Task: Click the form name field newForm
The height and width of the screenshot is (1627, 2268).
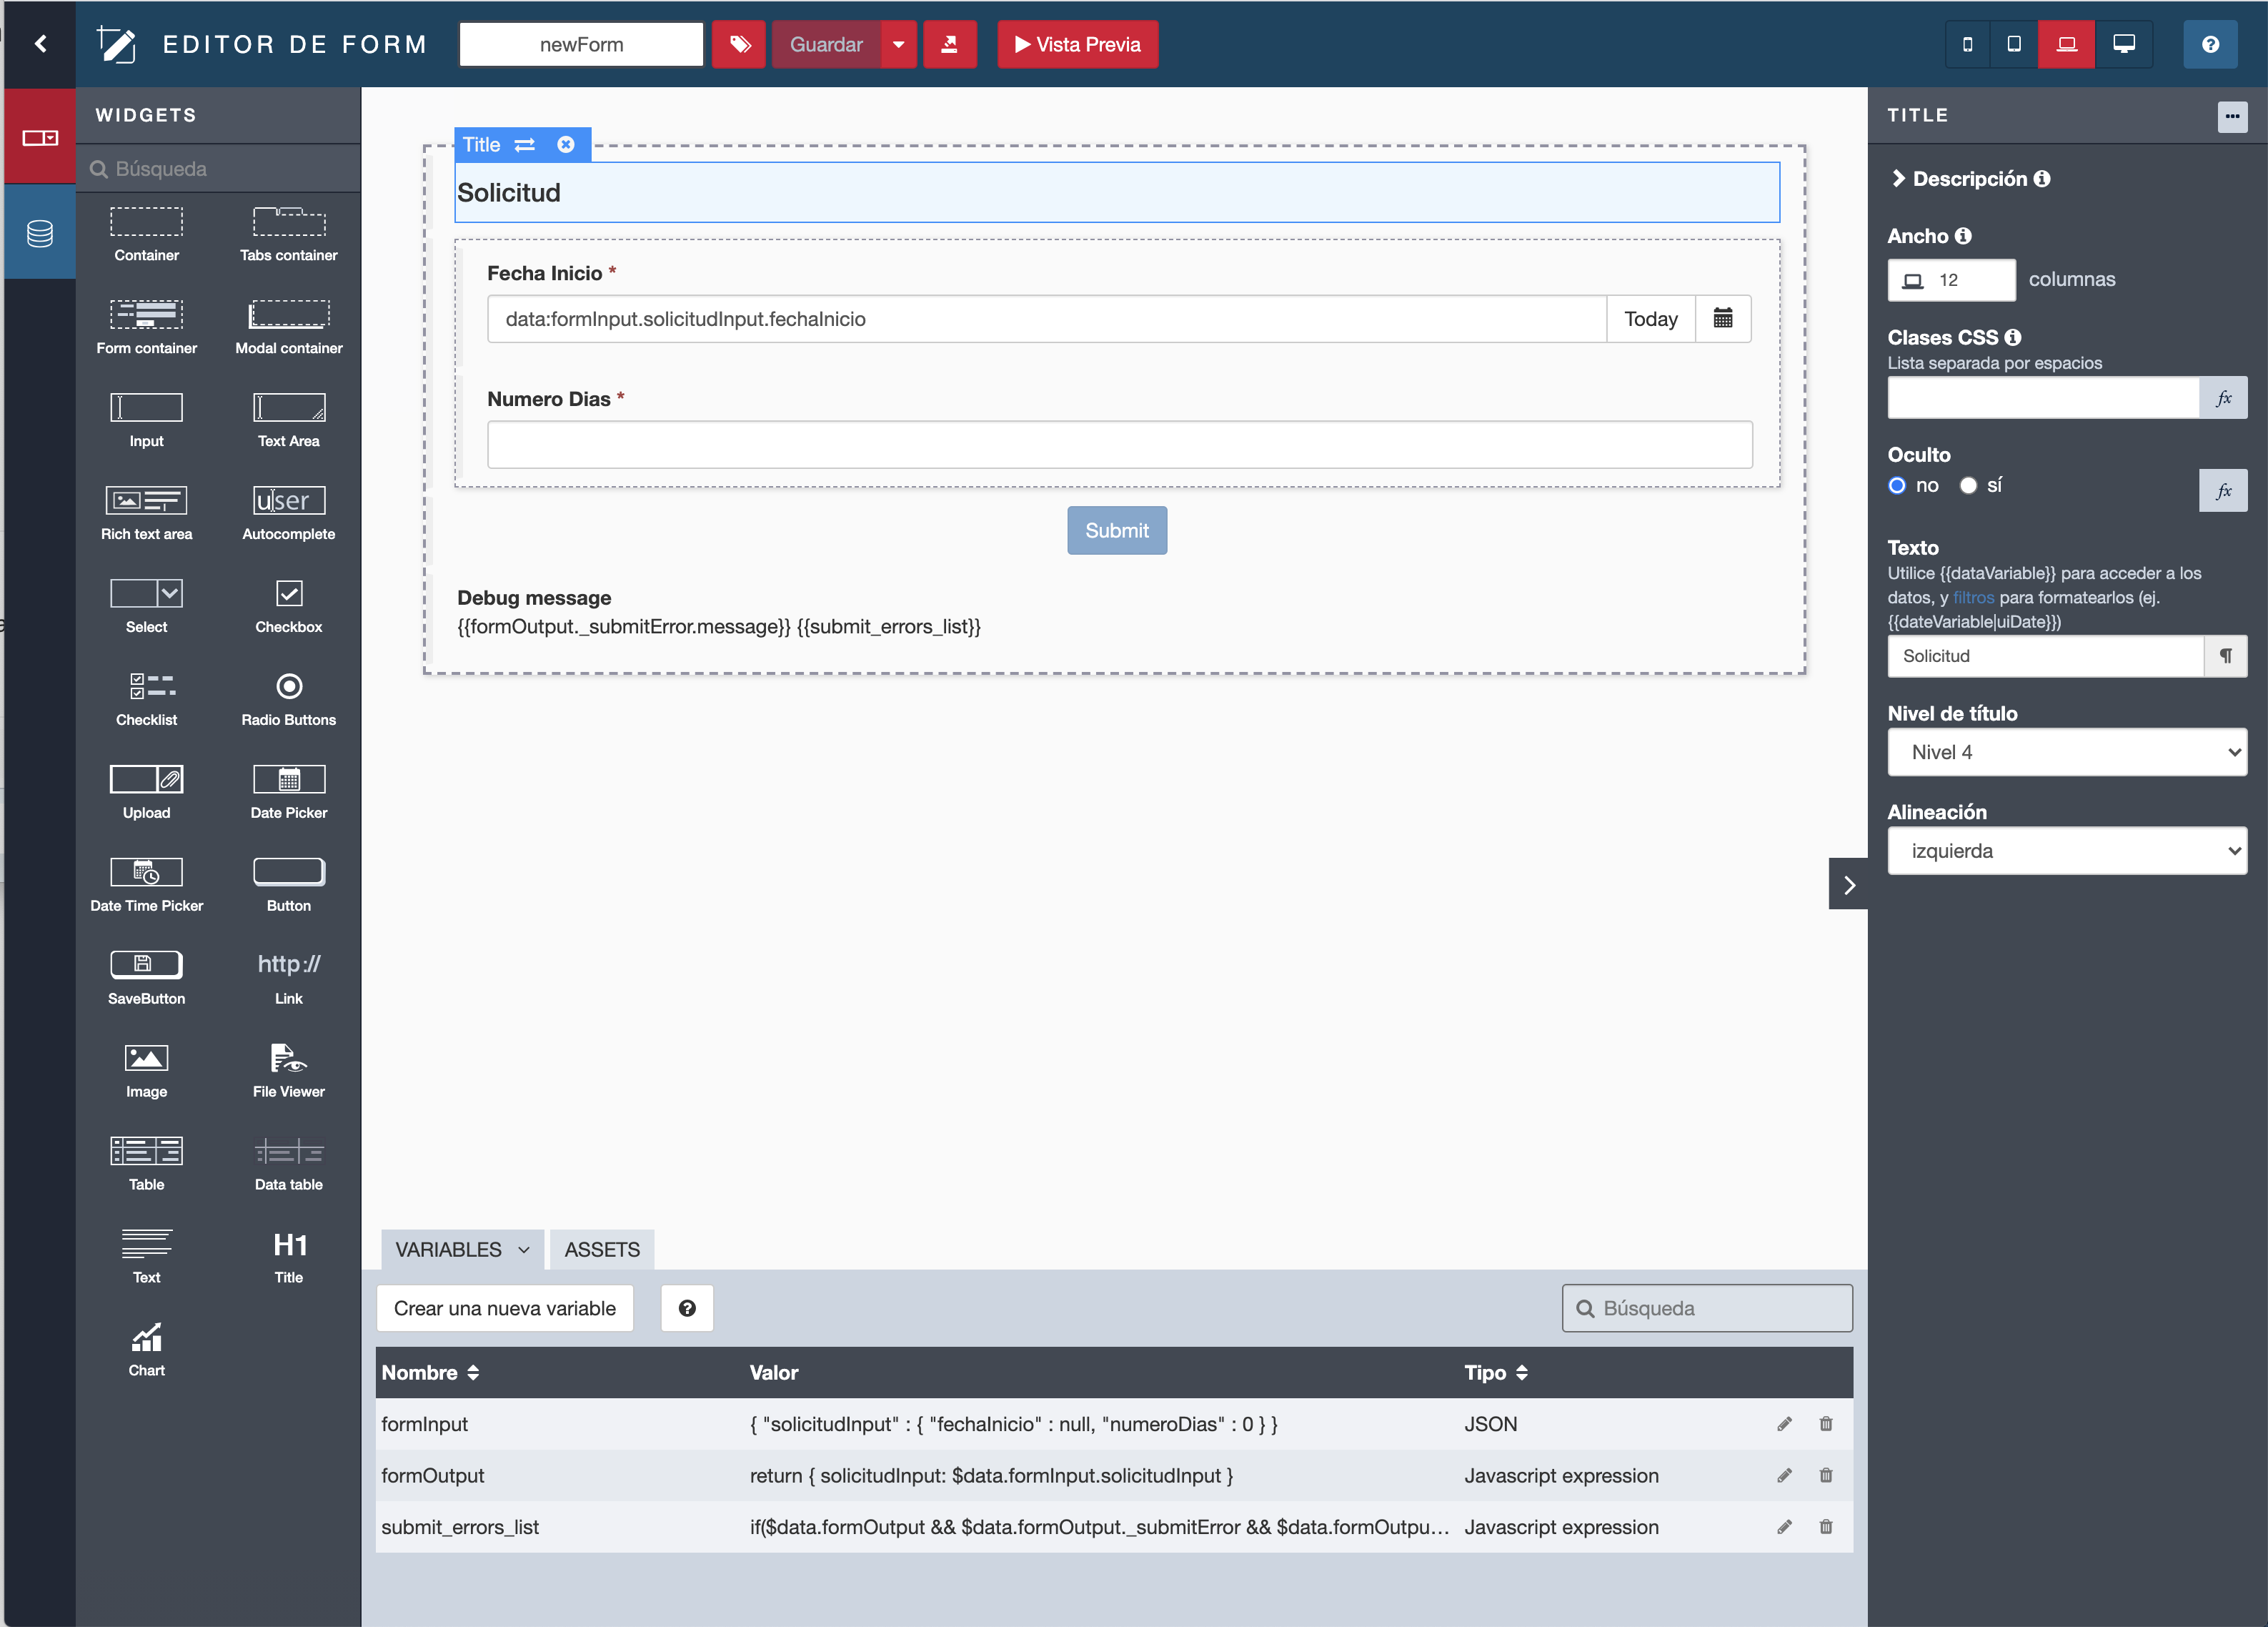Action: point(581,44)
